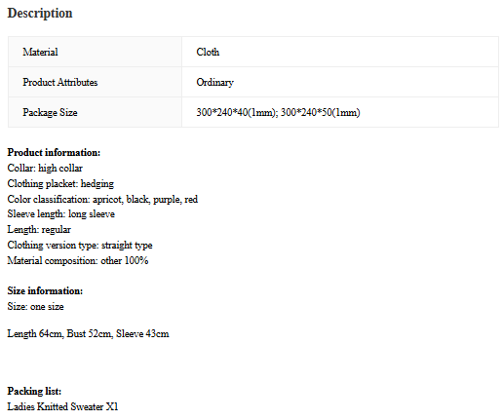Click the Packing list heading
Screen dimensions: 502x420
pos(34,391)
